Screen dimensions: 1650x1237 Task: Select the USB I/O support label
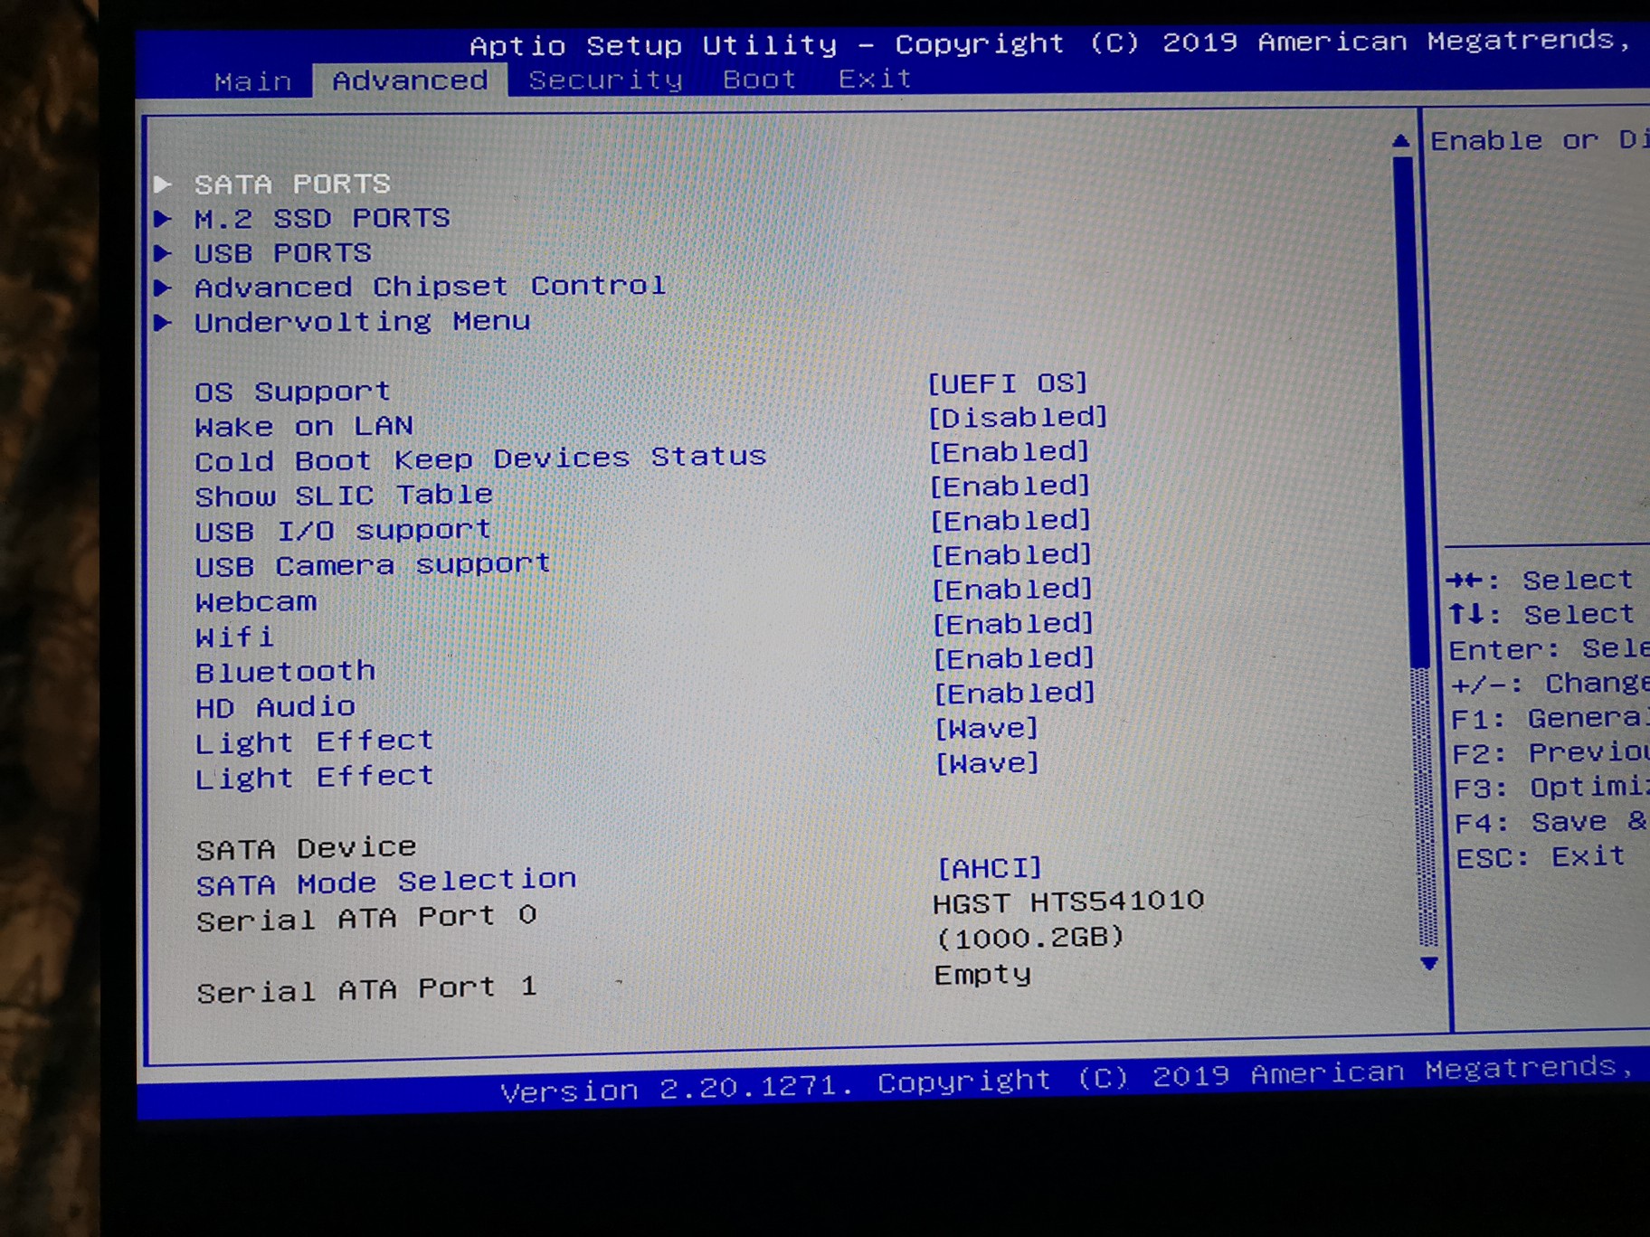(343, 530)
